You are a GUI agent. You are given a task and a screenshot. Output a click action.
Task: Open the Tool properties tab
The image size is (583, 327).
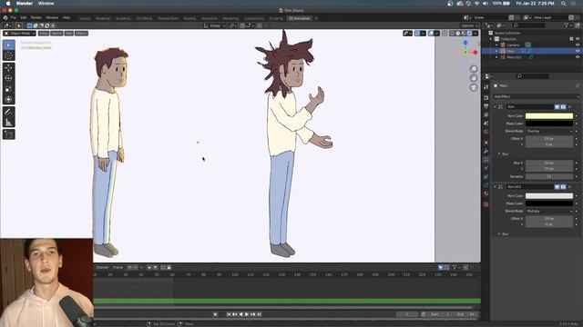(486, 87)
